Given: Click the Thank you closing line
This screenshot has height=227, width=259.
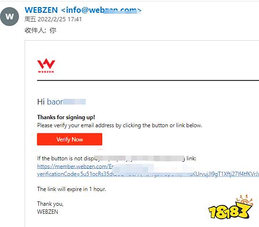Looking at the screenshot, I should pyautogui.click(x=50, y=204).
